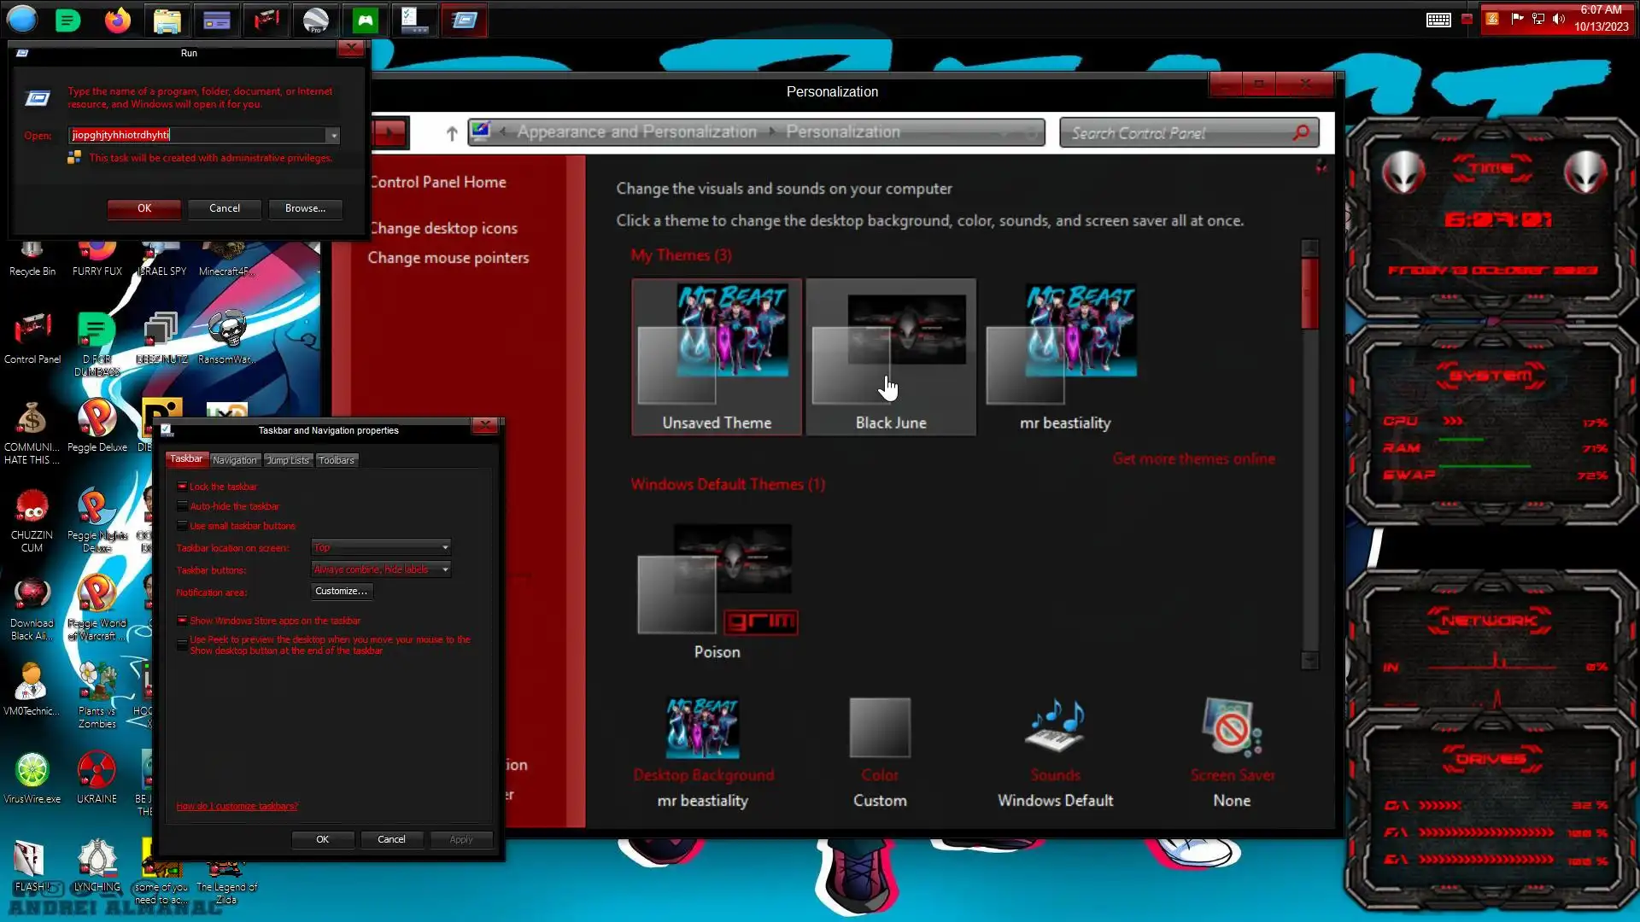Enable Auto-hide the taskbar checkbox
The image size is (1640, 922).
182,506
